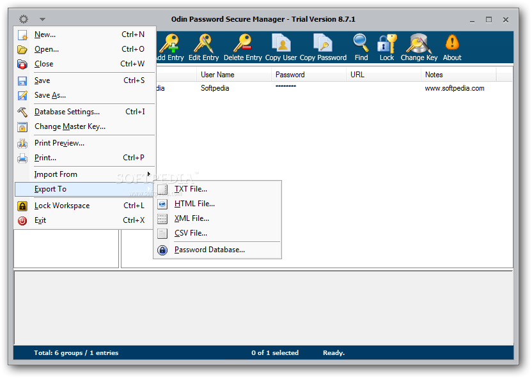Screen dimensions: 532x378
Task: Copy User name via toolbar
Action: (x=281, y=48)
